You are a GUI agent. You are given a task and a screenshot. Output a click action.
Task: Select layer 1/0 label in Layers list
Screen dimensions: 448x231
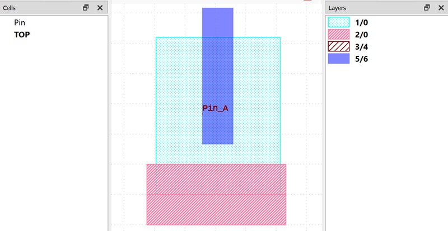tap(361, 22)
